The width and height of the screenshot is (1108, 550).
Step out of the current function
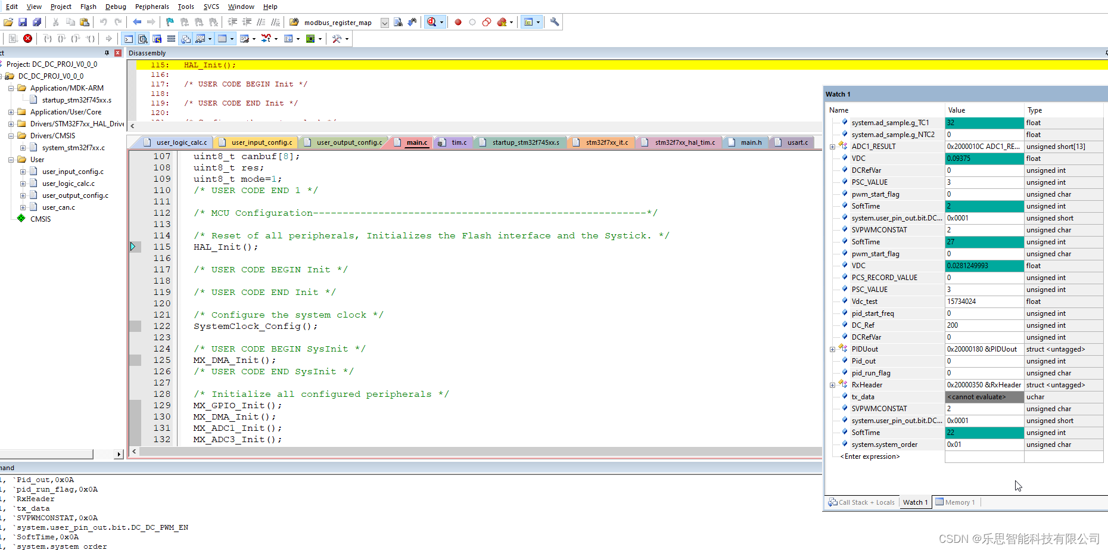pos(76,39)
